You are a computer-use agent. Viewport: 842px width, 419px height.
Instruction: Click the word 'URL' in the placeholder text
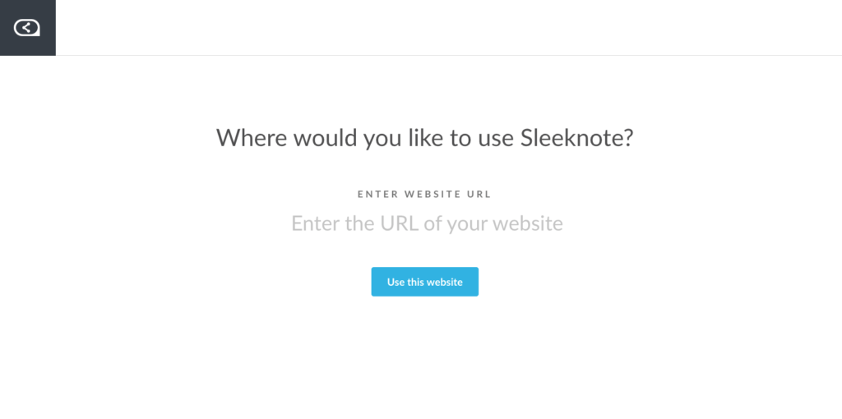click(x=399, y=223)
